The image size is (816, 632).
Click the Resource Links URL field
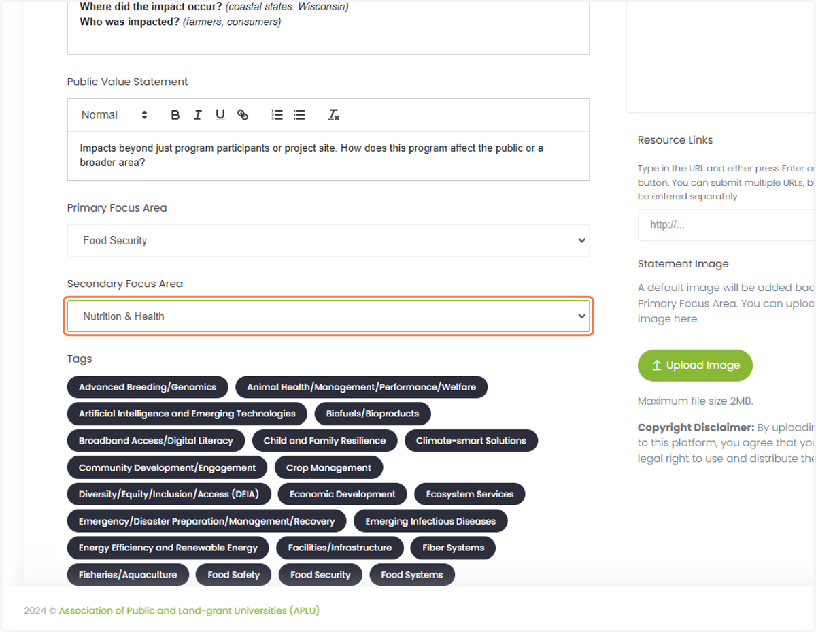click(x=726, y=224)
